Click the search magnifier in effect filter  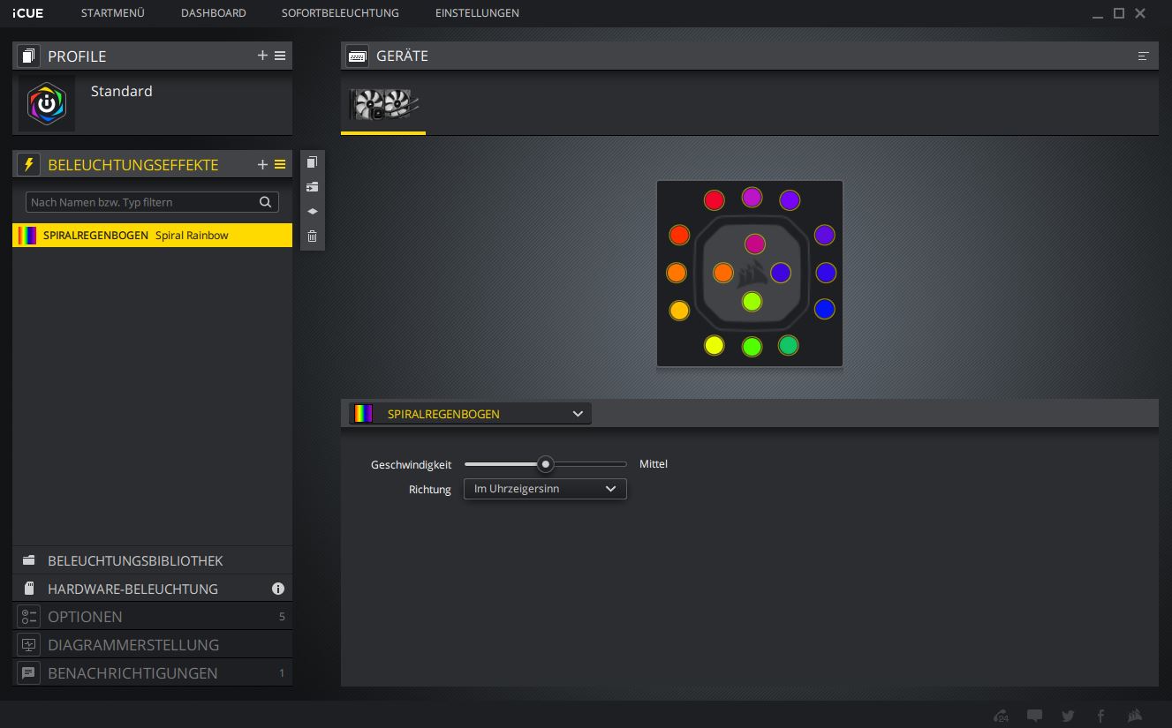coord(265,202)
